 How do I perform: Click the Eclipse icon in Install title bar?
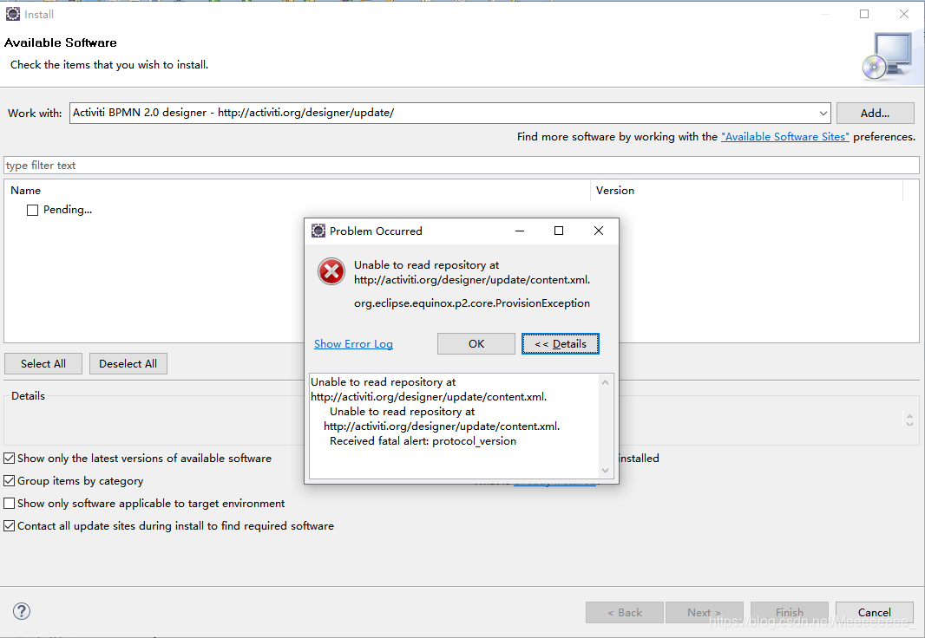[12, 14]
